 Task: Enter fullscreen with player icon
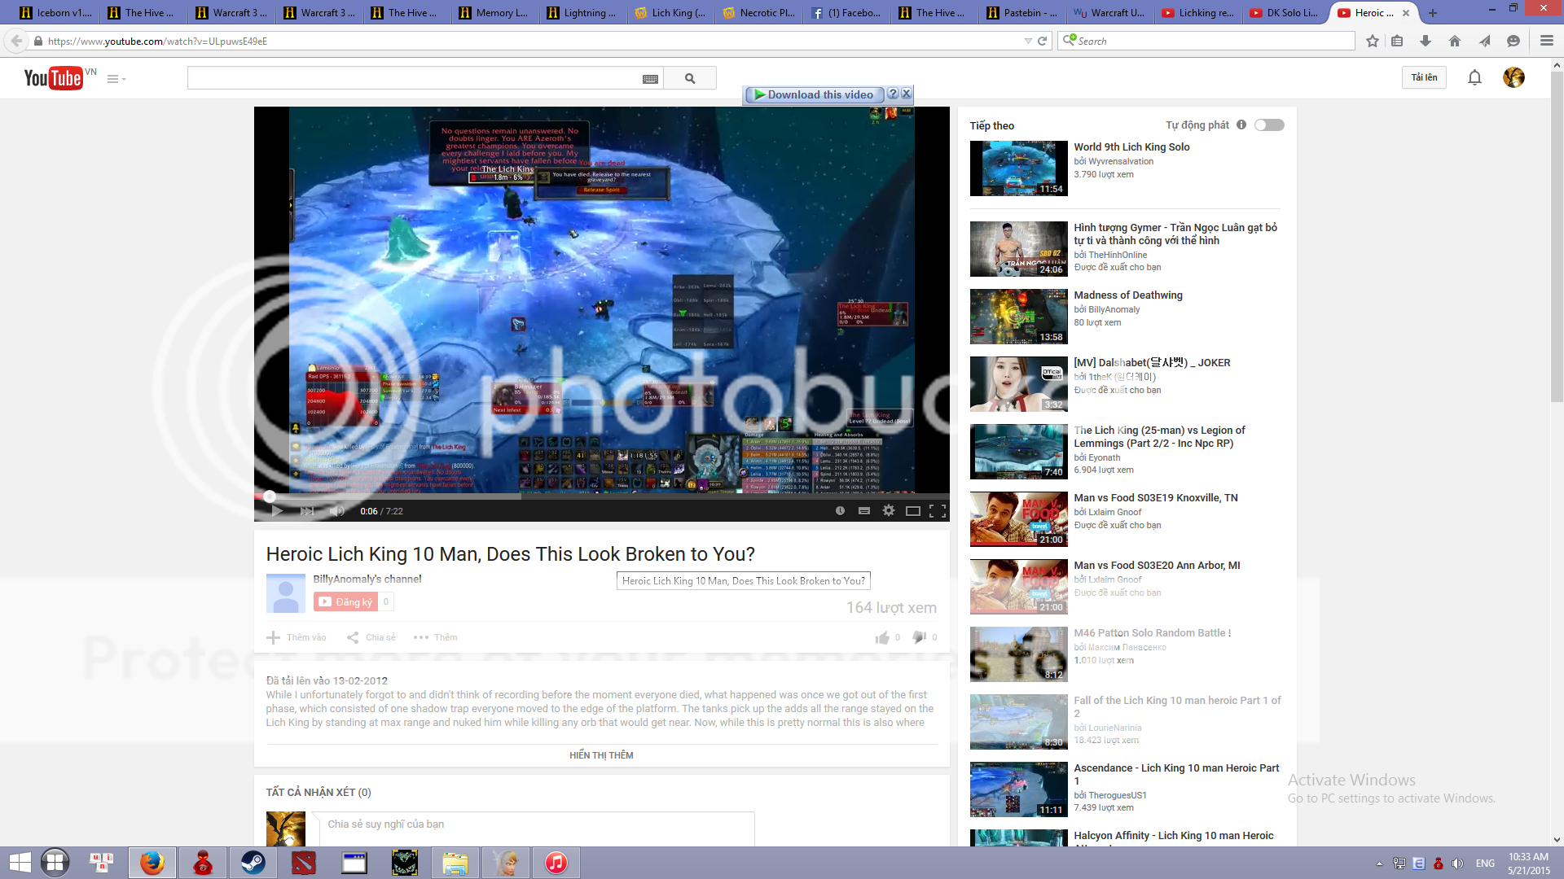pos(938,511)
